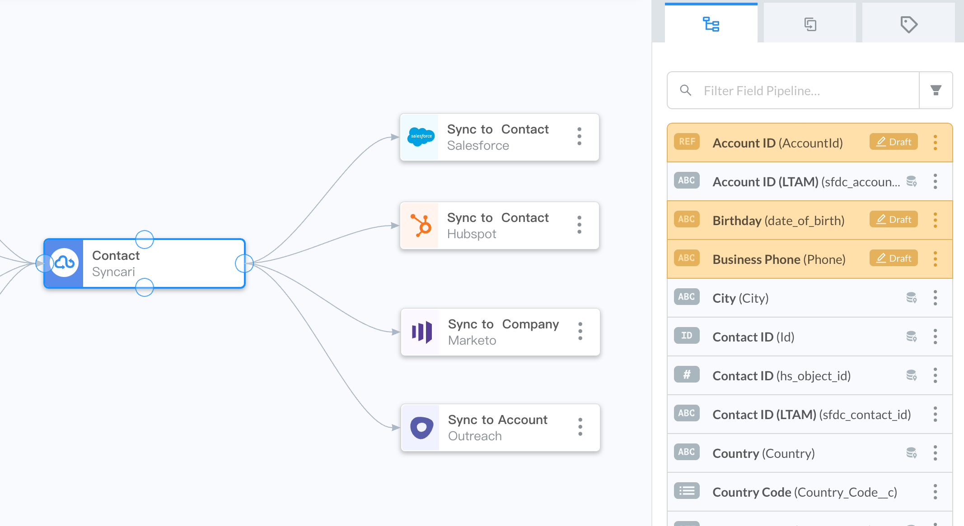Select the Contact Syncari node
This screenshot has height=526, width=964.
tap(145, 263)
